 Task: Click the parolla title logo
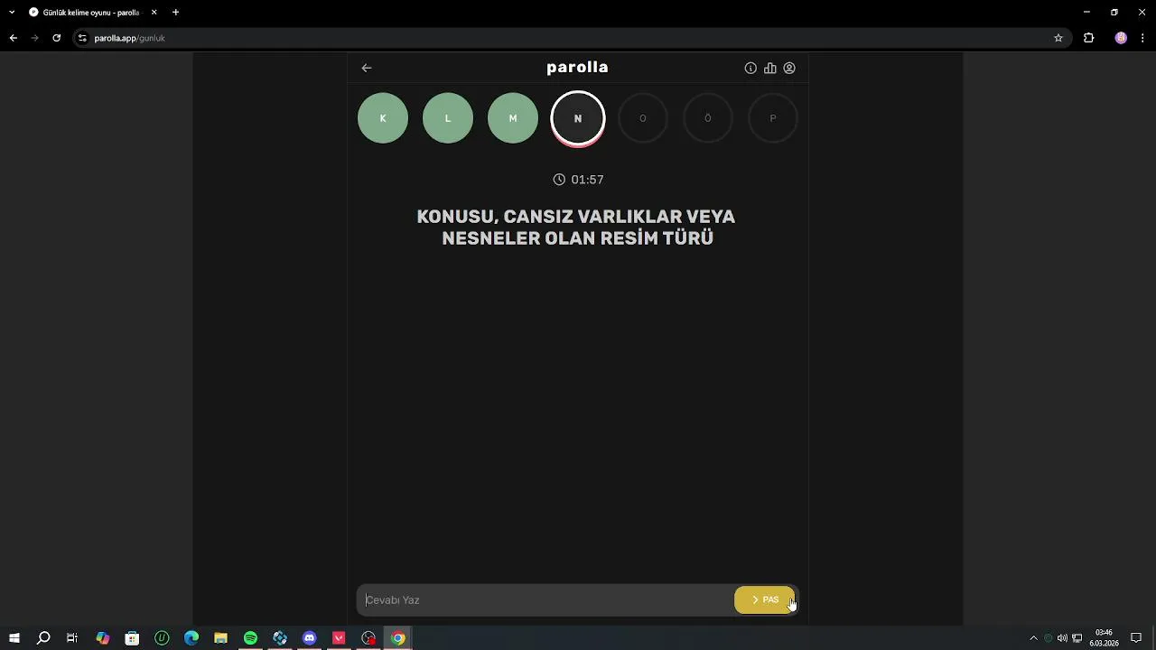(578, 68)
